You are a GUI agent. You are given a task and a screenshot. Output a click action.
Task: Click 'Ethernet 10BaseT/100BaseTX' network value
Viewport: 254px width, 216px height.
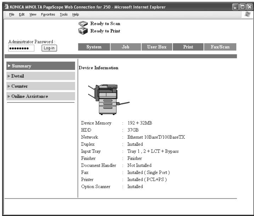(x=156, y=137)
